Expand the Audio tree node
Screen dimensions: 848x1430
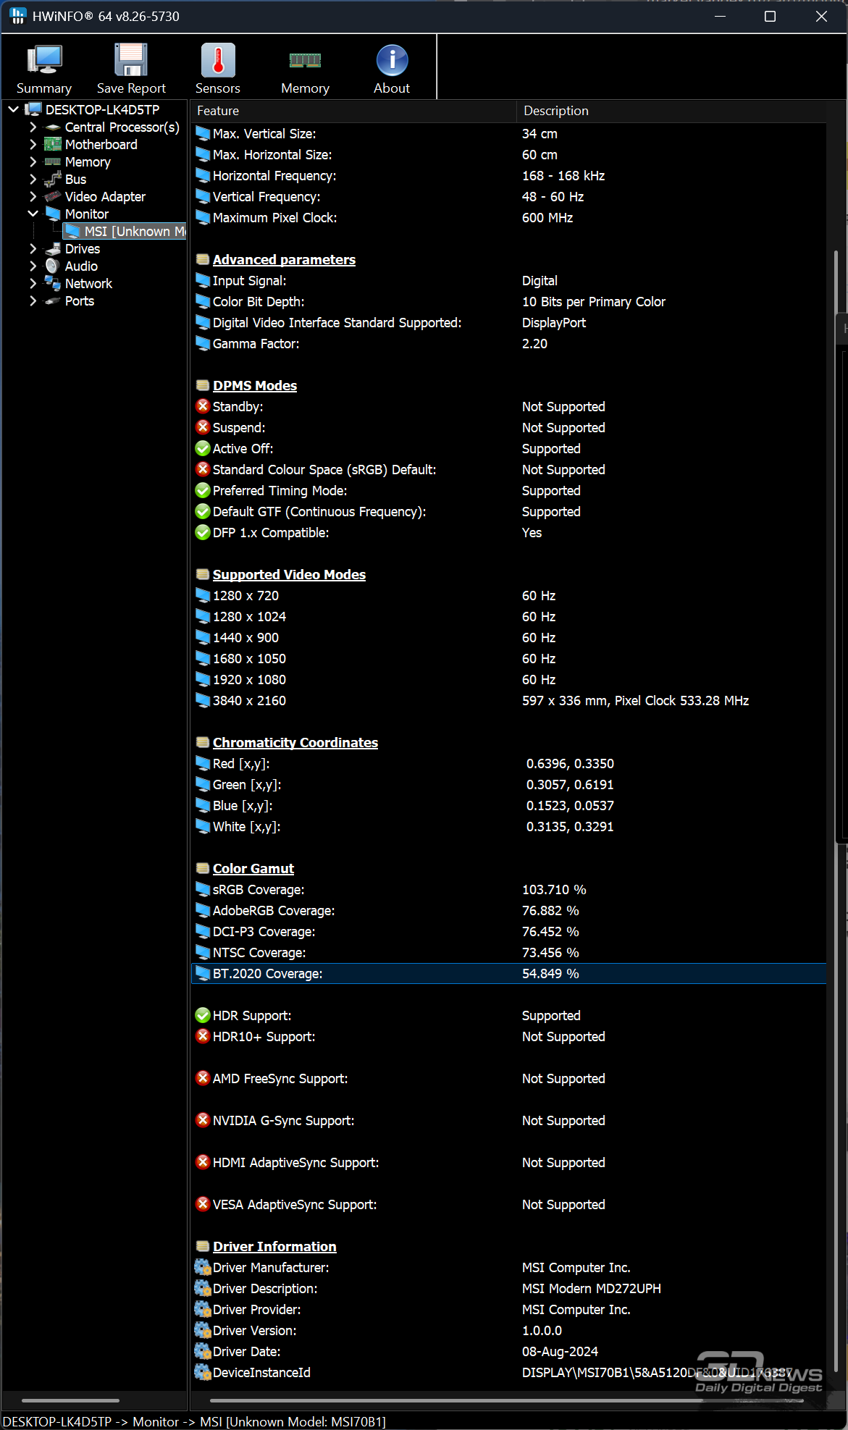[x=33, y=266]
